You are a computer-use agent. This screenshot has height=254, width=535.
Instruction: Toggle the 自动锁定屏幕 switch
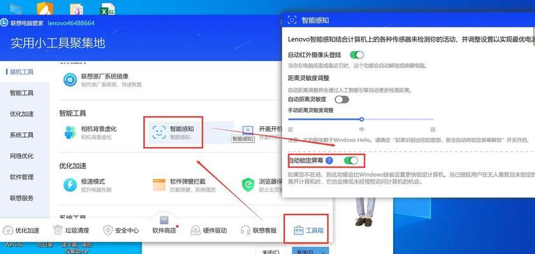coord(351,161)
